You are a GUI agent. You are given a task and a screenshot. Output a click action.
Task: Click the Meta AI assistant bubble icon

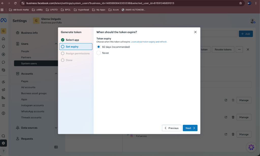pos(251,147)
